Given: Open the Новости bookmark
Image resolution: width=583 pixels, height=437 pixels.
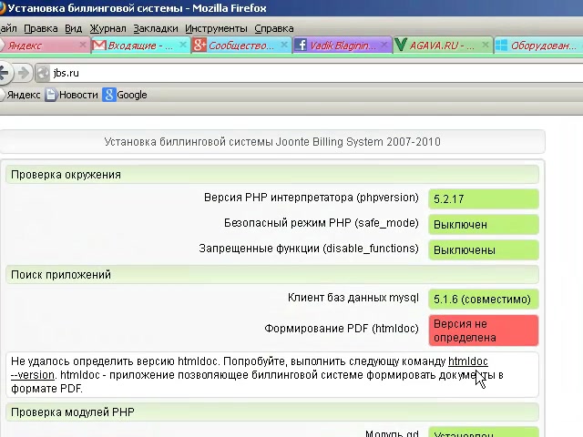Looking at the screenshot, I should tap(78, 95).
